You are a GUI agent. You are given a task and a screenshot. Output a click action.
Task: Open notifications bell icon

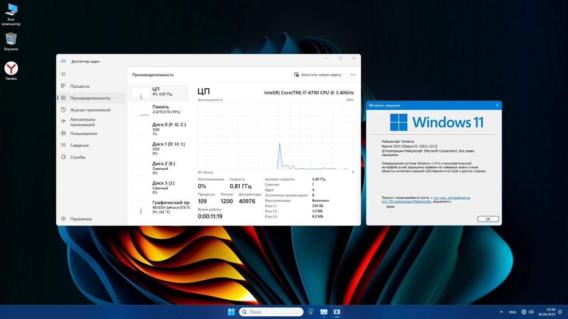560,312
